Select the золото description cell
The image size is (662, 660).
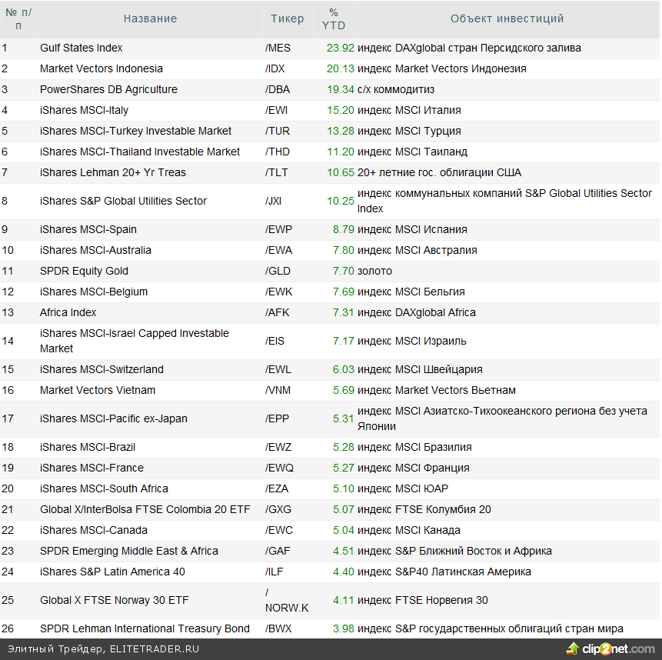374,271
